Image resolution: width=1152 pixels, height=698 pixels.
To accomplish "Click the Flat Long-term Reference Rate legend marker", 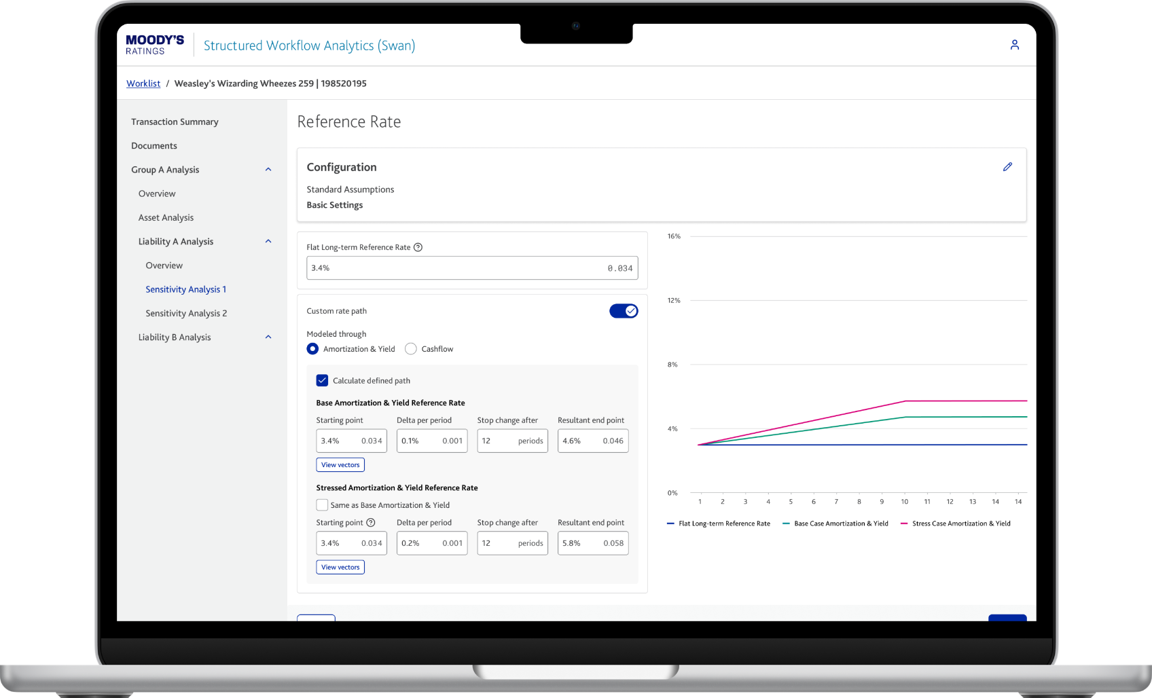I will pyautogui.click(x=670, y=523).
